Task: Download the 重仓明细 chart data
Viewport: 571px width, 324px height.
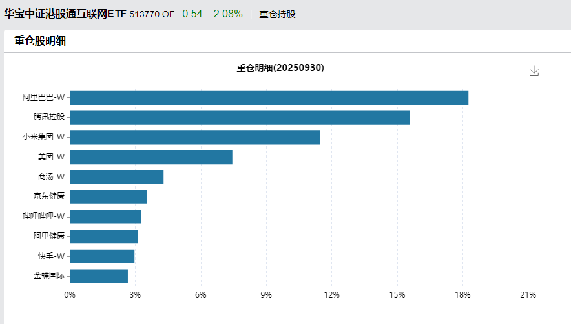Action: pyautogui.click(x=534, y=70)
